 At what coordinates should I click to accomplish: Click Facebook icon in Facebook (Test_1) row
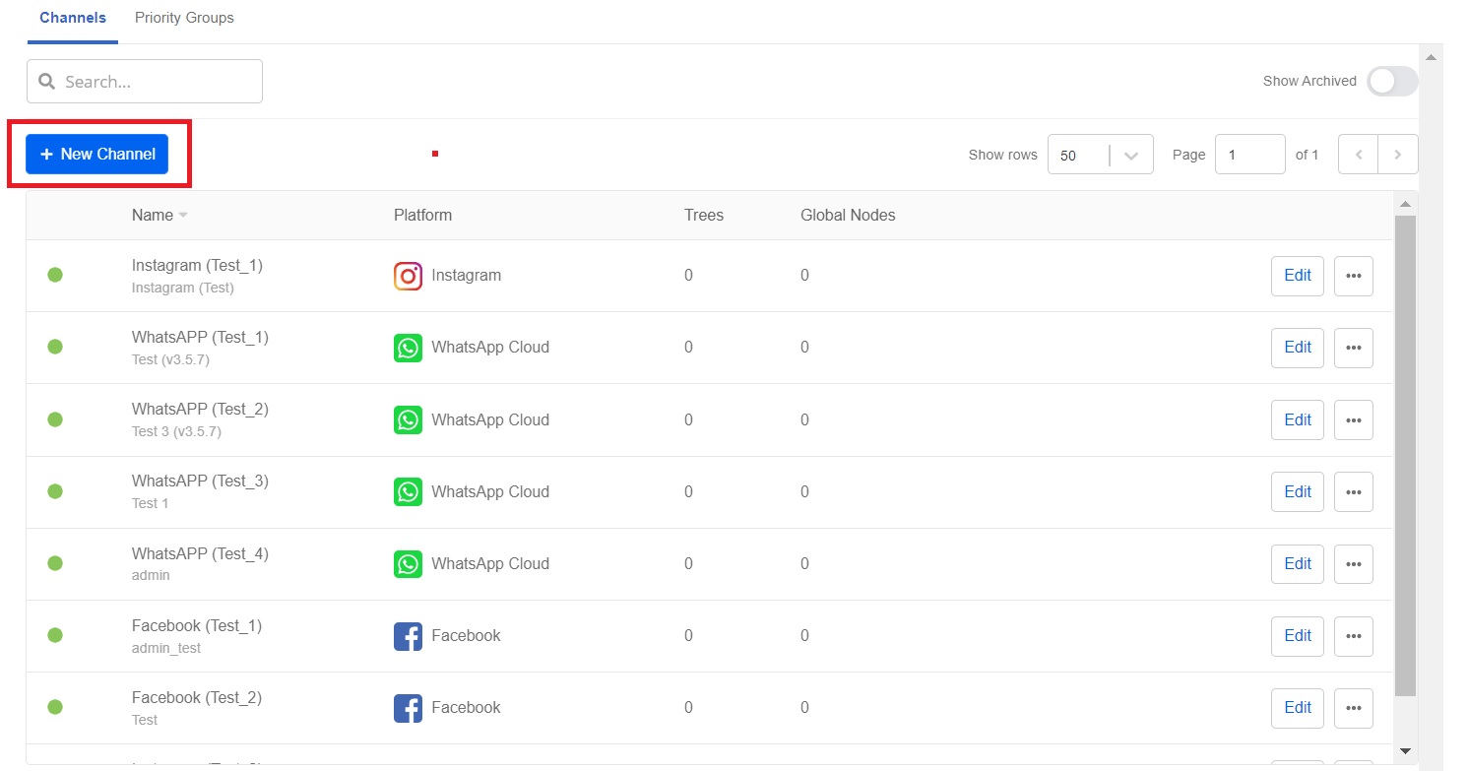point(408,636)
